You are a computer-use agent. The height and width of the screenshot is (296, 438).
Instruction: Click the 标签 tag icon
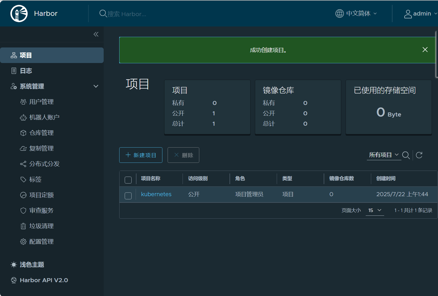coord(23,179)
